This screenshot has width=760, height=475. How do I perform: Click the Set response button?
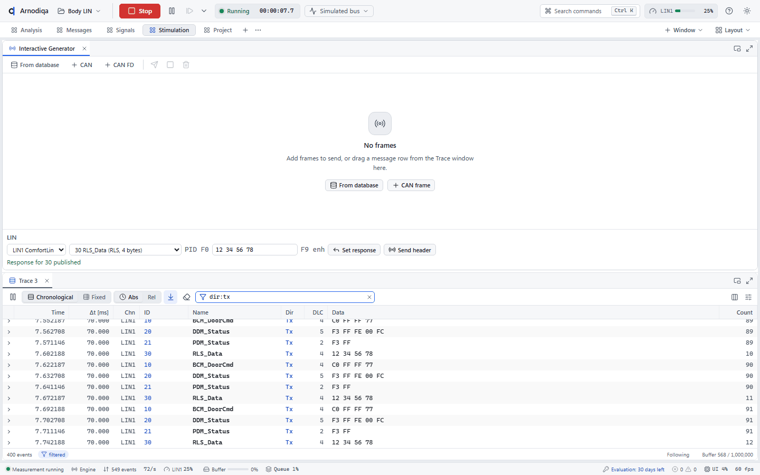[x=355, y=250]
